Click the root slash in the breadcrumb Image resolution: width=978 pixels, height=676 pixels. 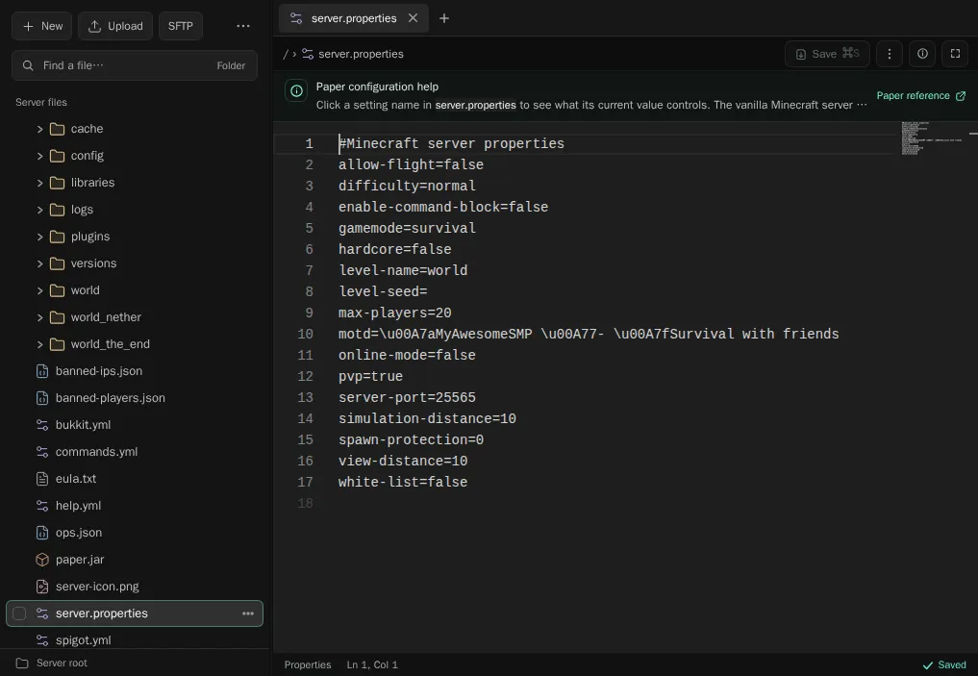(x=286, y=54)
